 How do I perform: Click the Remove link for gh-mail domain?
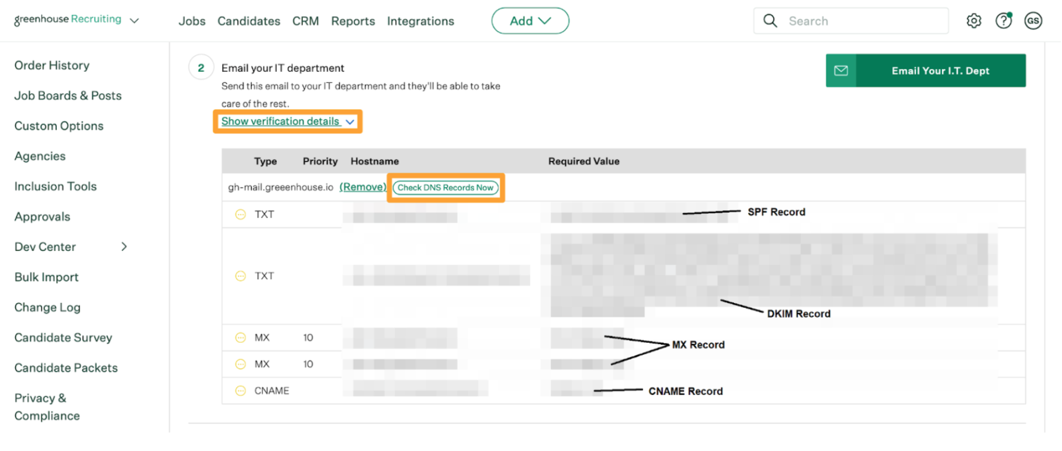click(x=363, y=187)
